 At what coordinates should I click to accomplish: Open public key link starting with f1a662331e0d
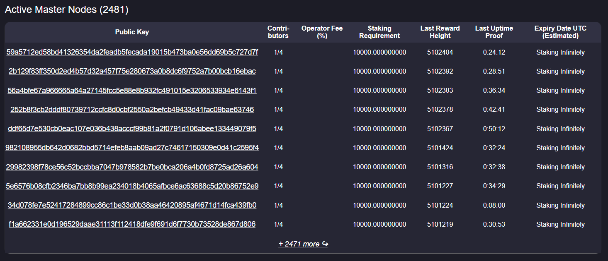tap(132, 224)
